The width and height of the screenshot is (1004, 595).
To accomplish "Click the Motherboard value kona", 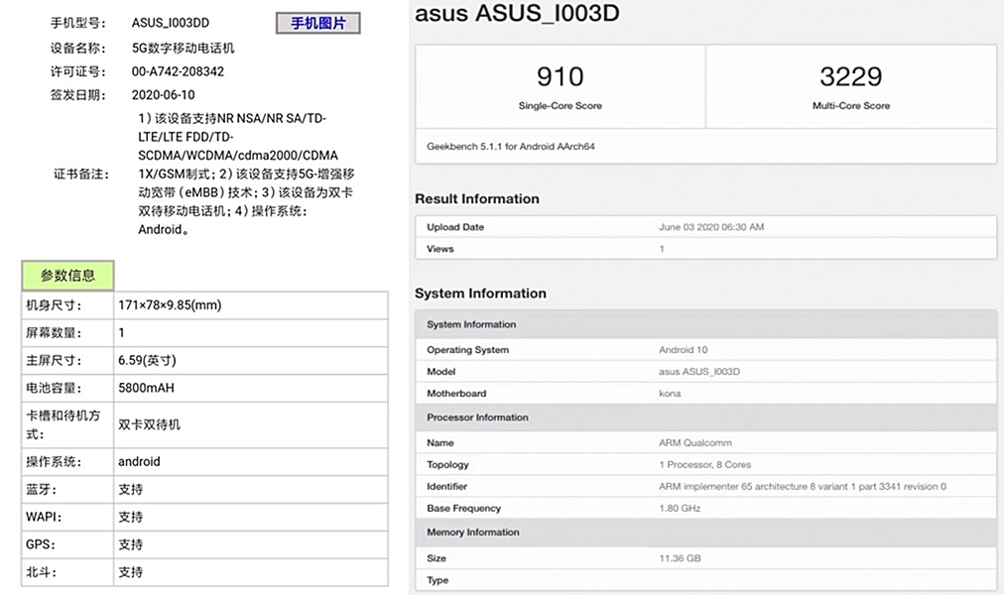I will tap(670, 394).
